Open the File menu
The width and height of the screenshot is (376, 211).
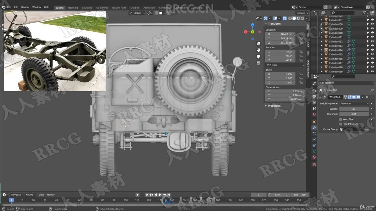point(9,7)
